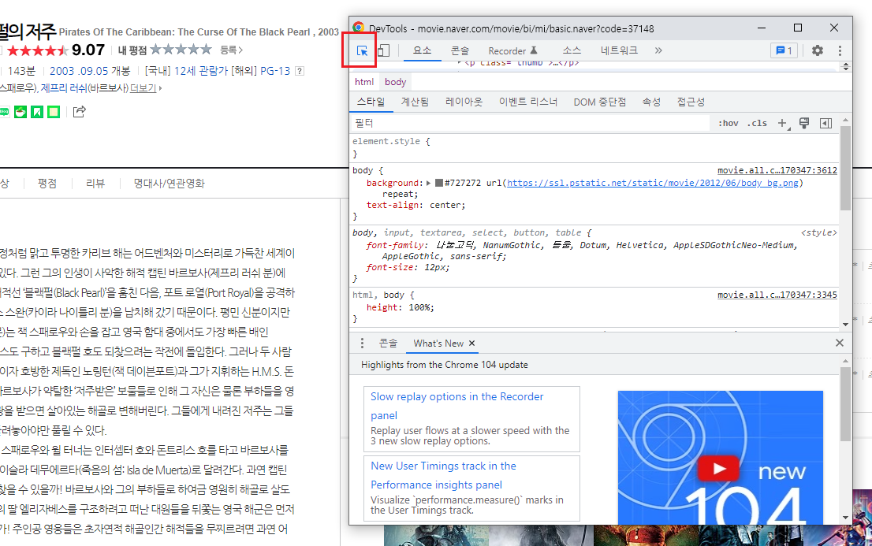Toggle the device emulation toolbar
Viewport: 872px width, 546px height.
(382, 50)
